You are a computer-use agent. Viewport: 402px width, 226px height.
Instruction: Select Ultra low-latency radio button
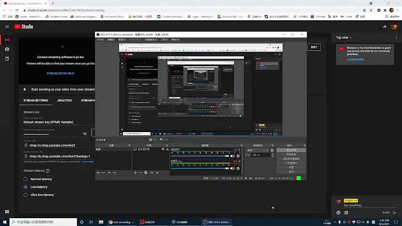pyautogui.click(x=25, y=195)
